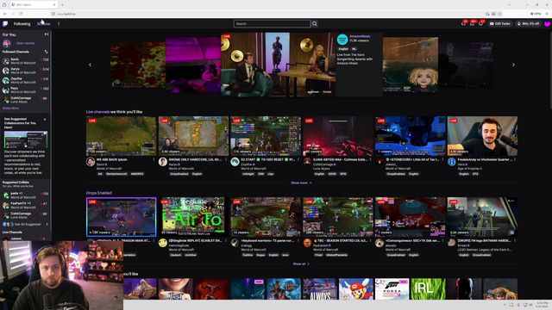The image size is (552, 310).
Task: Open the highlighted first Drops Enabled stream
Action: click(121, 217)
